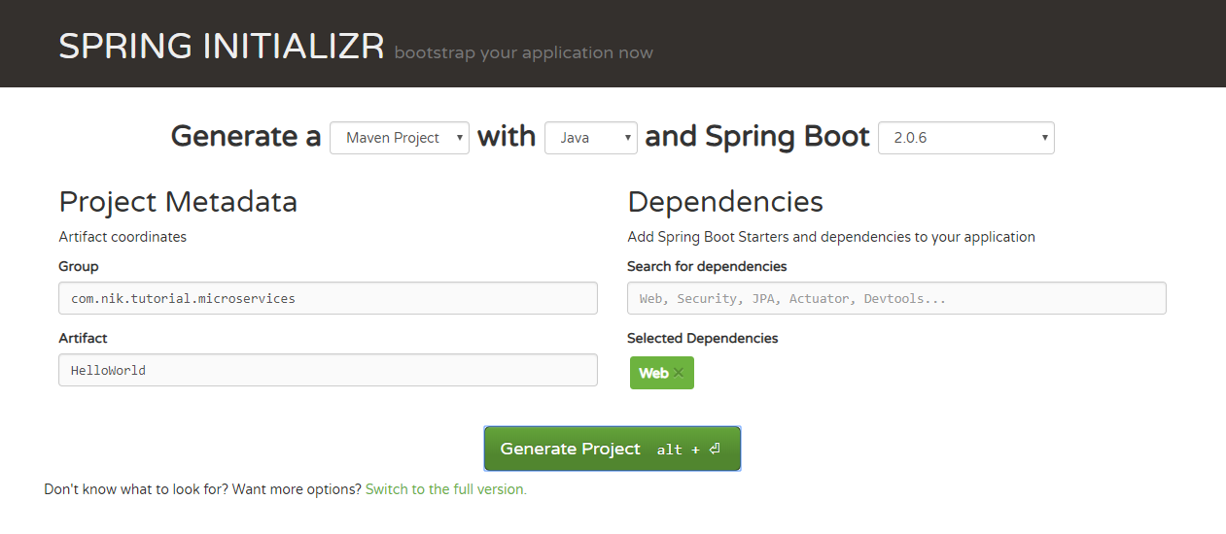Click the Artifact coordinates text
This screenshot has height=534, width=1226.
(123, 237)
